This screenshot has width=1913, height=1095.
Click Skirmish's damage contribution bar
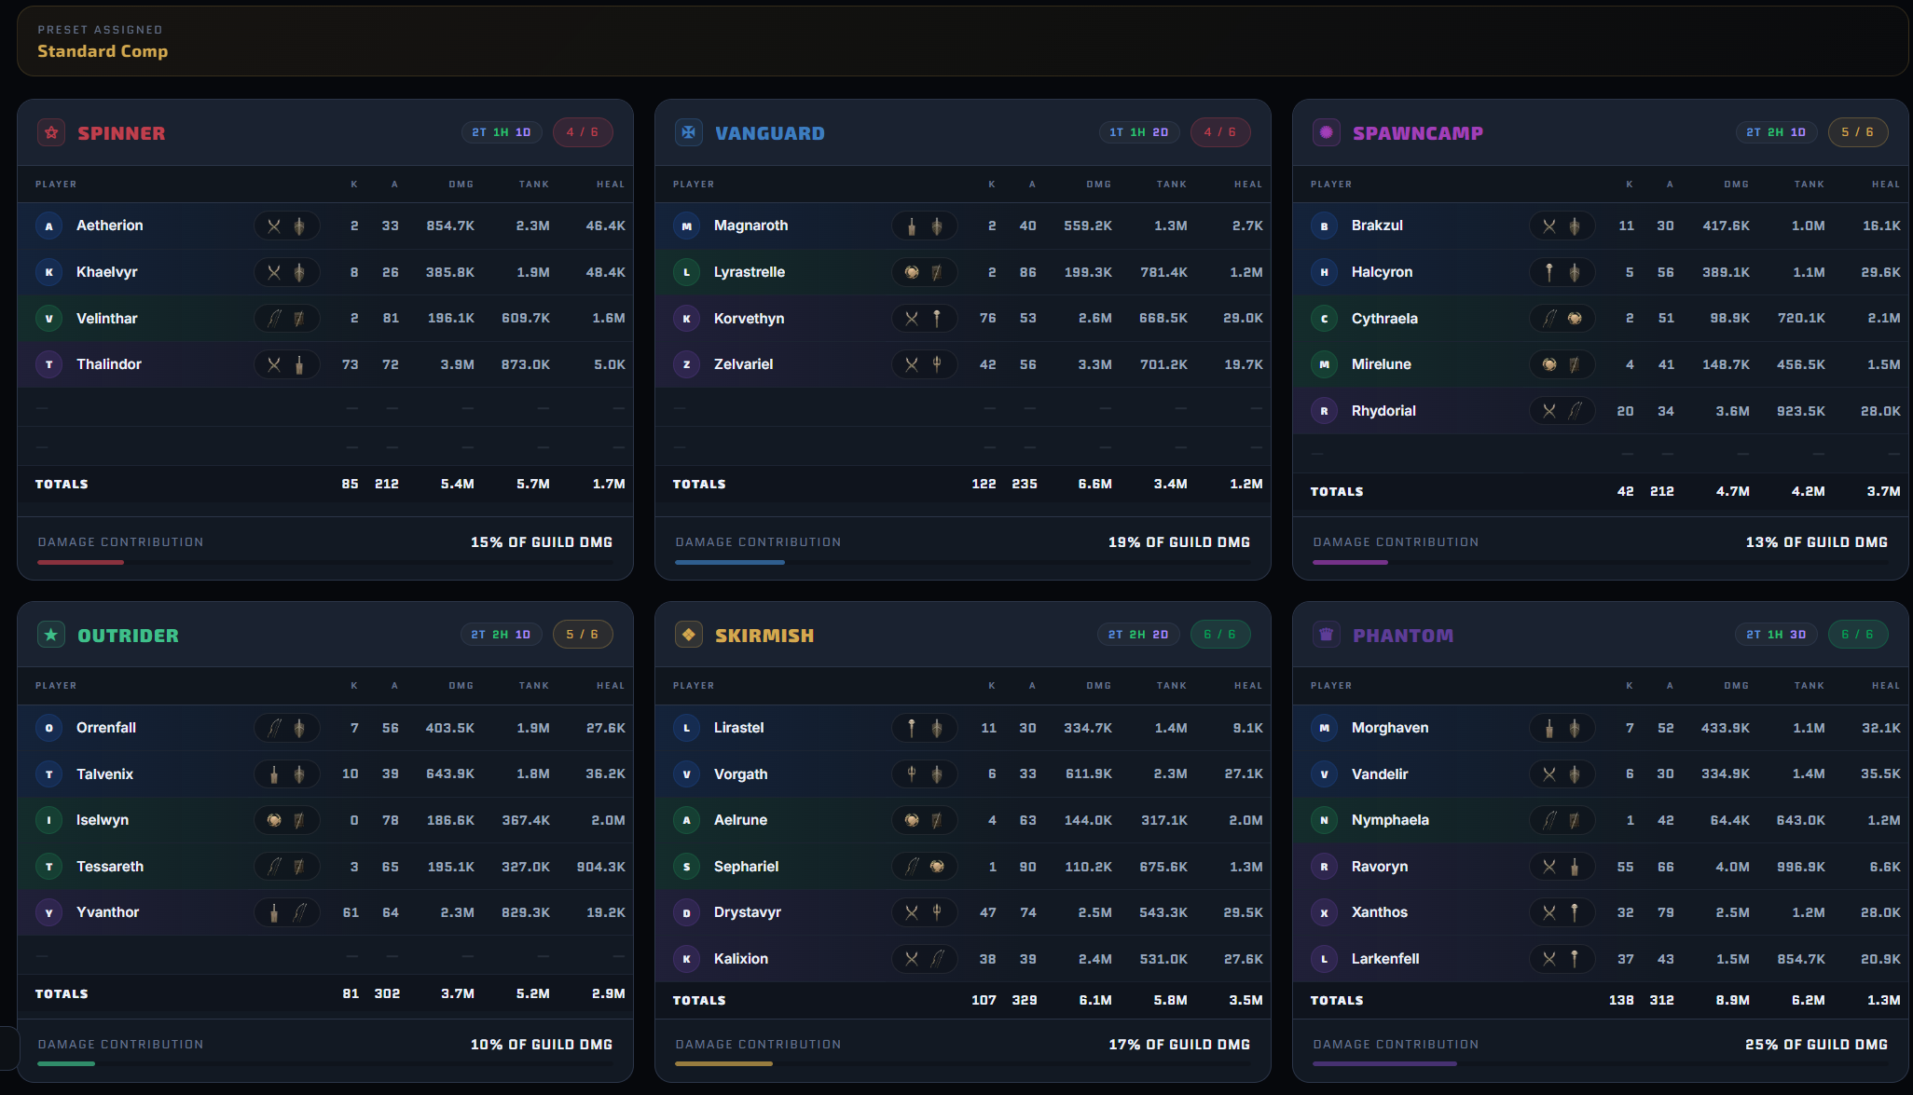click(963, 1063)
